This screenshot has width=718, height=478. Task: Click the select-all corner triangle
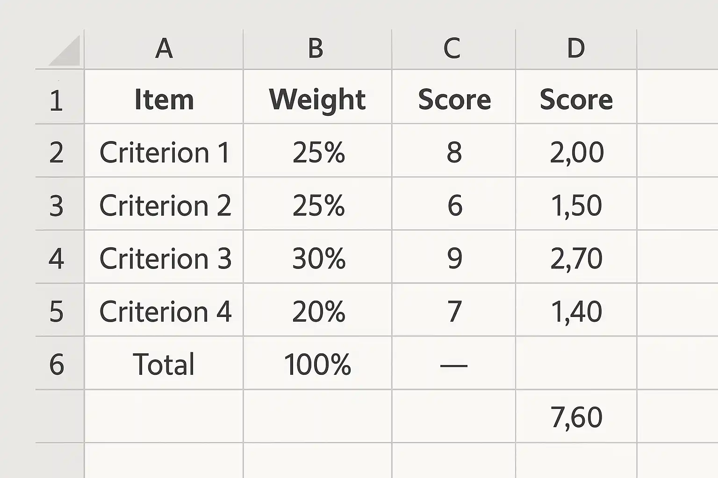point(65,51)
